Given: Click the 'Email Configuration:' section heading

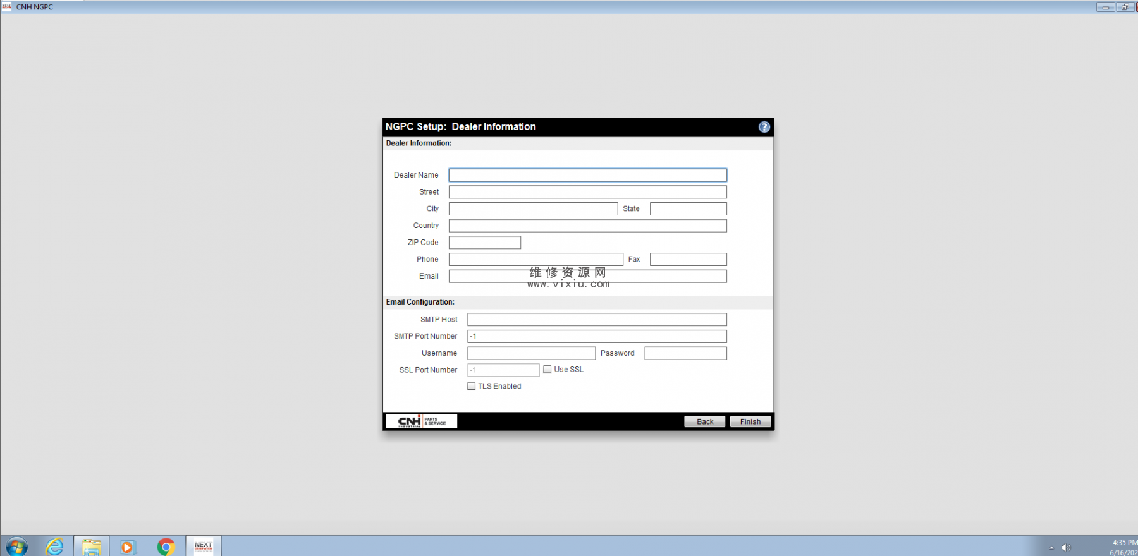Looking at the screenshot, I should [x=420, y=302].
